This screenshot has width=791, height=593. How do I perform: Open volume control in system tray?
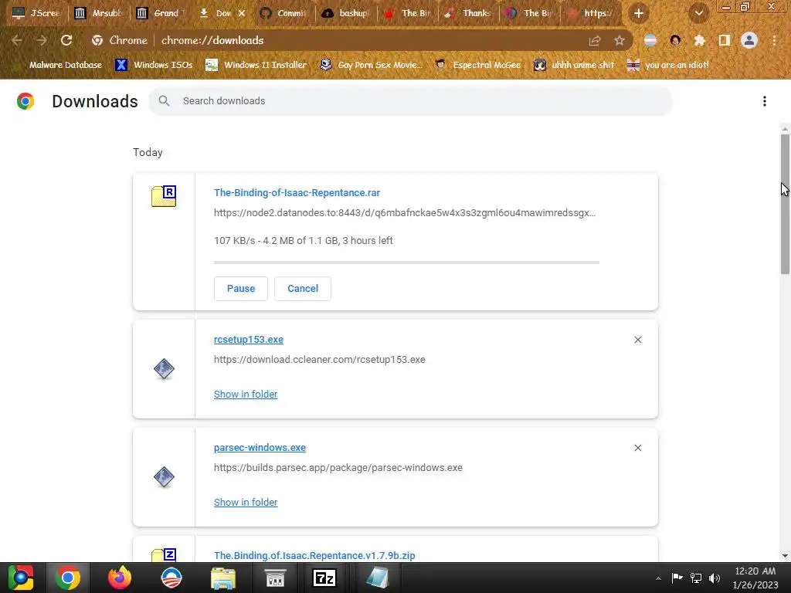pyautogui.click(x=715, y=578)
